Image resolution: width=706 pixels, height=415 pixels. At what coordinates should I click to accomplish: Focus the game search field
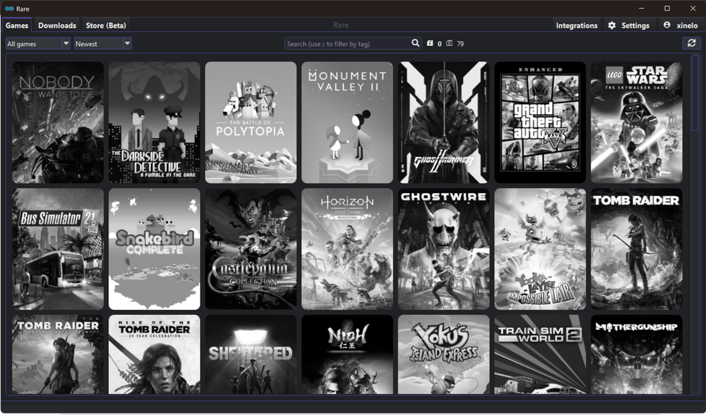(353, 44)
